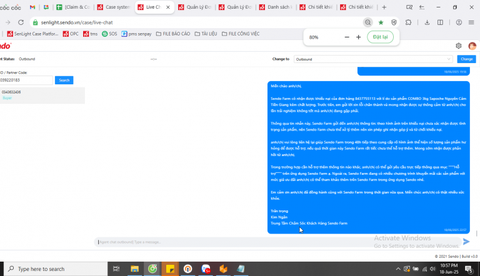Click the zoom magnifier icon in address bar
Image resolution: width=480 pixels, height=276 pixels.
(x=367, y=22)
